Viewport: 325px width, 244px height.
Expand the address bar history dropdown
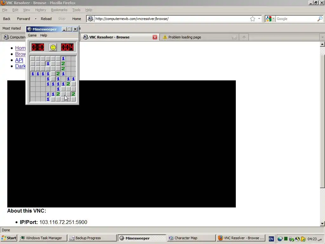tap(259, 19)
